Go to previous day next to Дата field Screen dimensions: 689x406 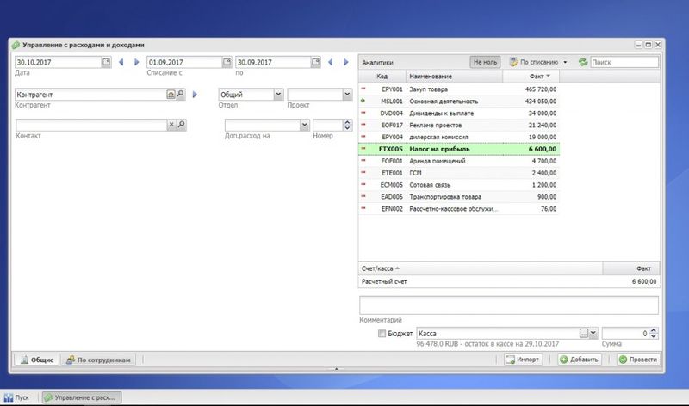coord(121,62)
